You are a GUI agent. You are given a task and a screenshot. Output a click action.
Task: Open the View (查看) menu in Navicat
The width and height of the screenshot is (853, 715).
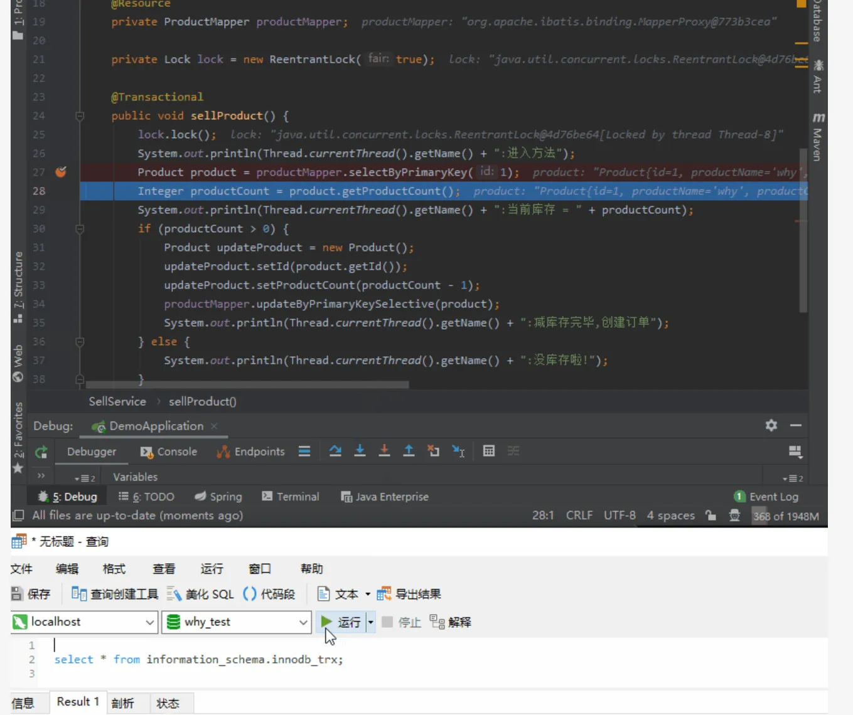pyautogui.click(x=164, y=569)
